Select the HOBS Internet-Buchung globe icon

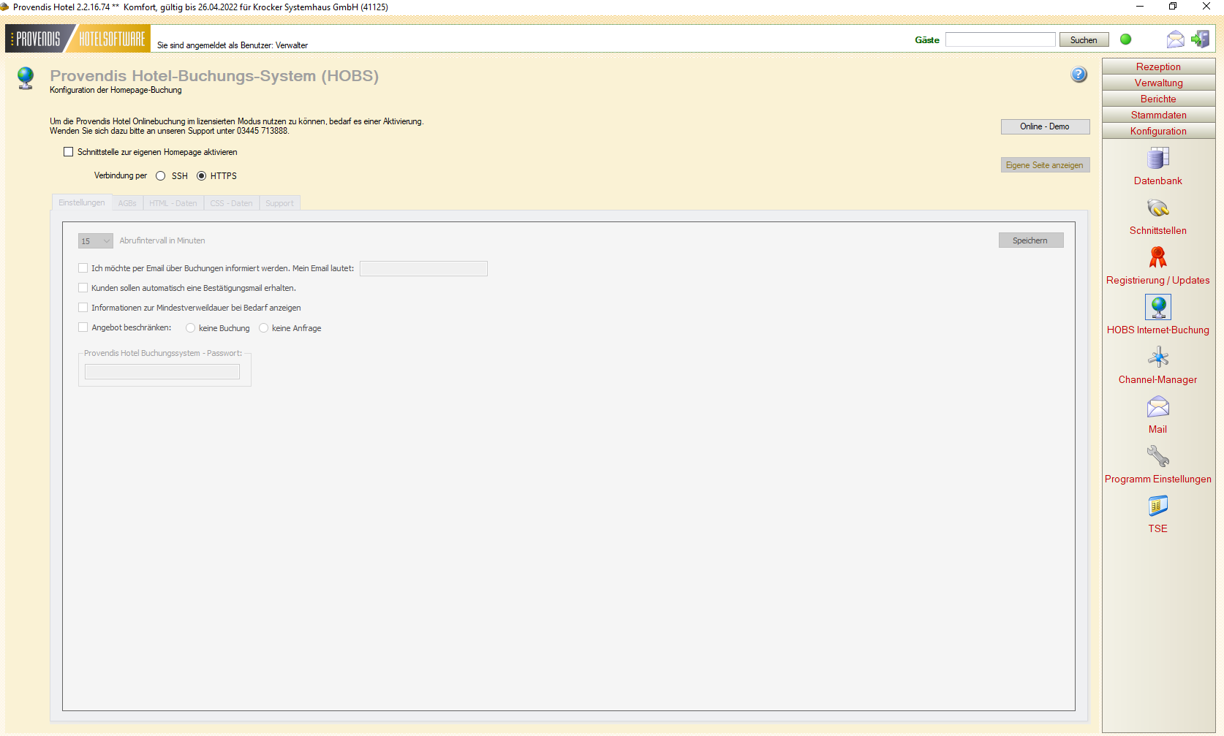[x=1158, y=307]
